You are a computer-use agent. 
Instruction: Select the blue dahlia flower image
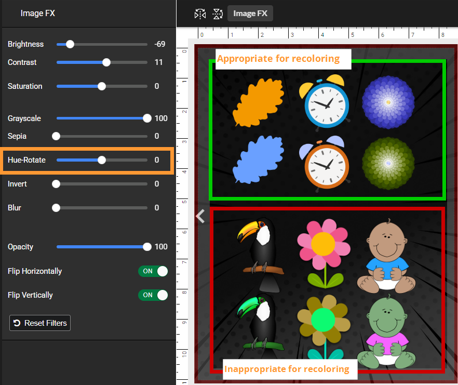point(388,102)
